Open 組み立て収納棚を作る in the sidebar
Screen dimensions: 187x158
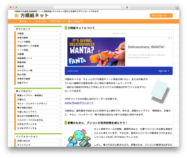point(38,116)
